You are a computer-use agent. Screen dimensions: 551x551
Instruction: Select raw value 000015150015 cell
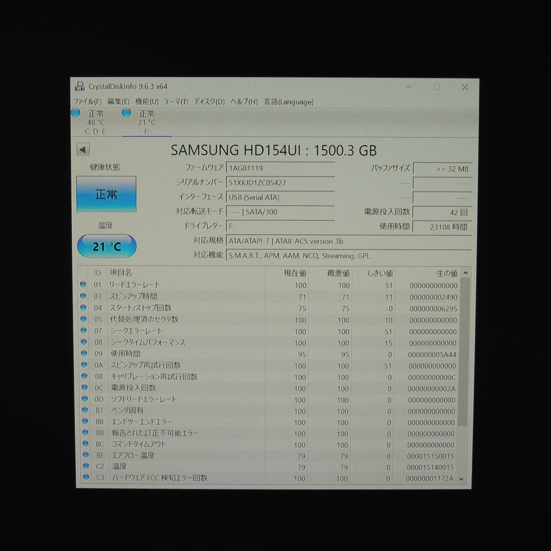[430, 456]
